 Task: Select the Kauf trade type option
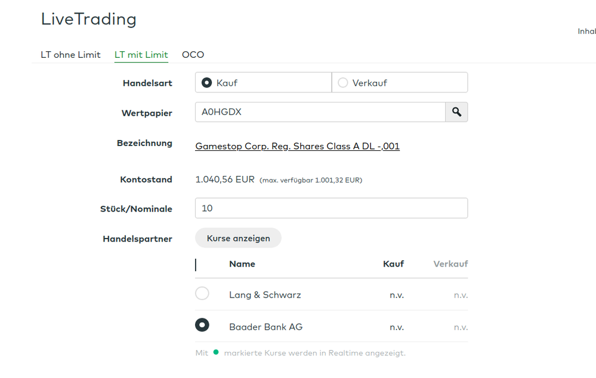(x=207, y=83)
